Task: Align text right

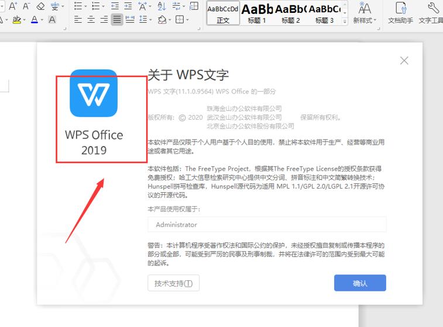Action: pos(104,19)
